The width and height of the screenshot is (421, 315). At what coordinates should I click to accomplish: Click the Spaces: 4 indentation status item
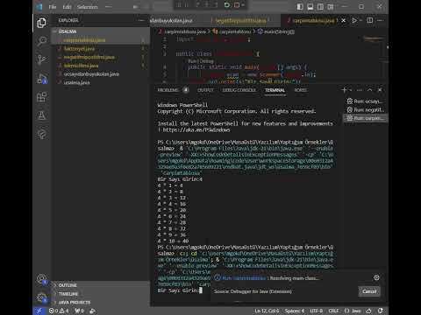coord(295,311)
